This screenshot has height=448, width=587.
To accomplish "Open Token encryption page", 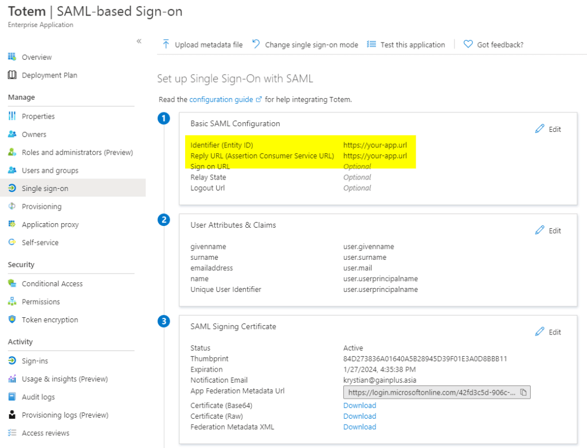I will pyautogui.click(x=50, y=319).
